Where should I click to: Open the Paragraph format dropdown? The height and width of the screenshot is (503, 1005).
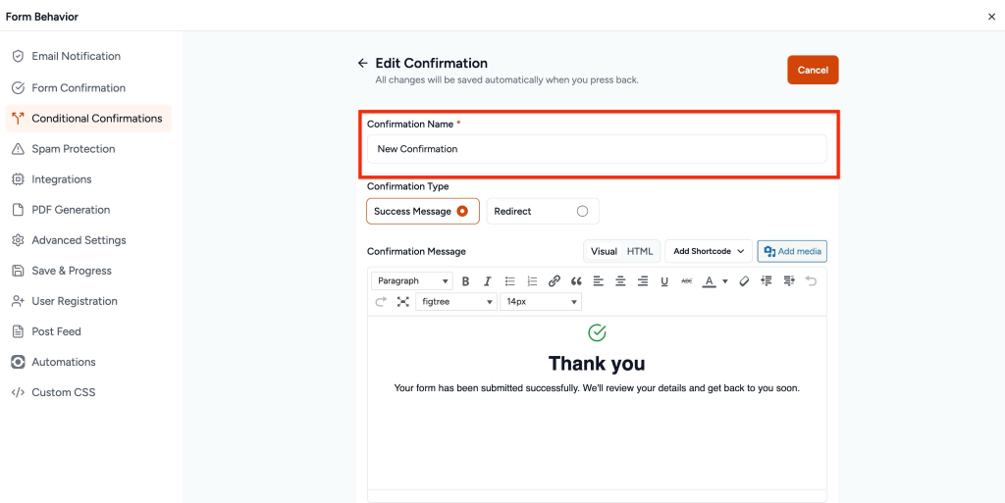click(412, 281)
